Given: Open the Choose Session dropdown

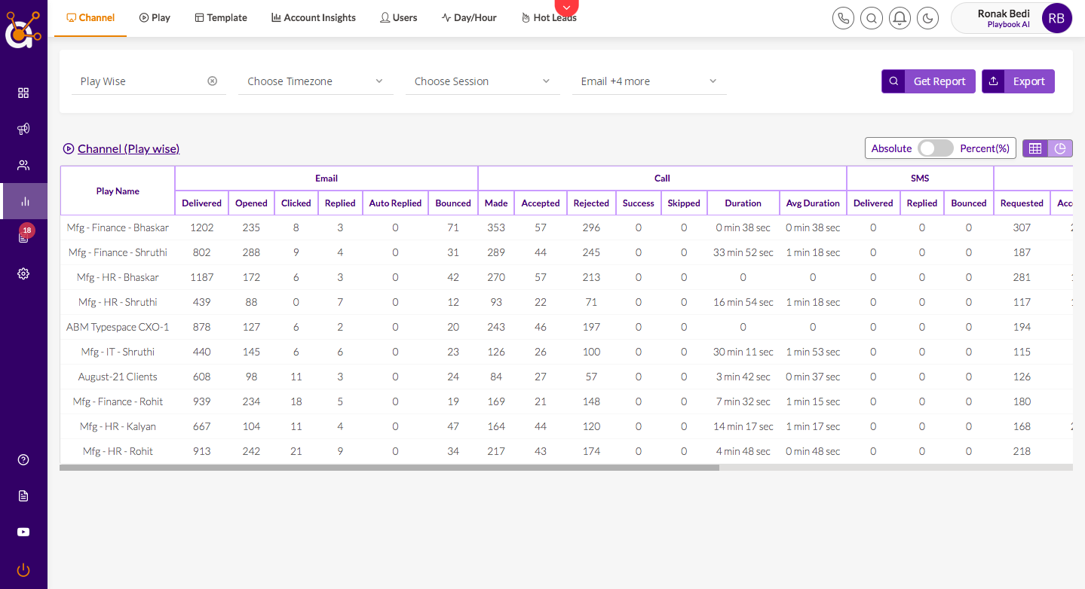Looking at the screenshot, I should (483, 81).
